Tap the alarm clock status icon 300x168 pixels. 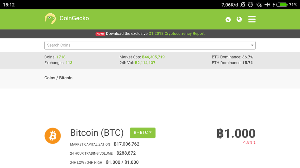point(251,5)
